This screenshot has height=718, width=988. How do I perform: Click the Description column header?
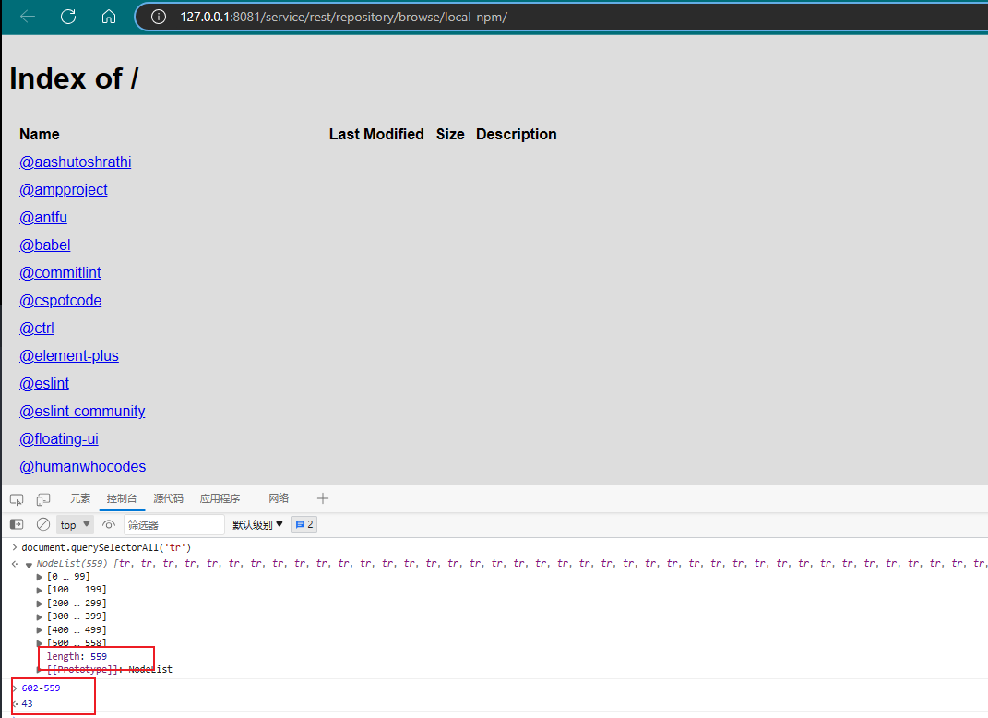516,134
